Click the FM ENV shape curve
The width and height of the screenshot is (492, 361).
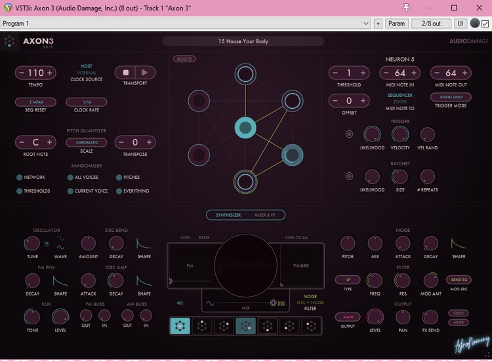tap(60, 281)
